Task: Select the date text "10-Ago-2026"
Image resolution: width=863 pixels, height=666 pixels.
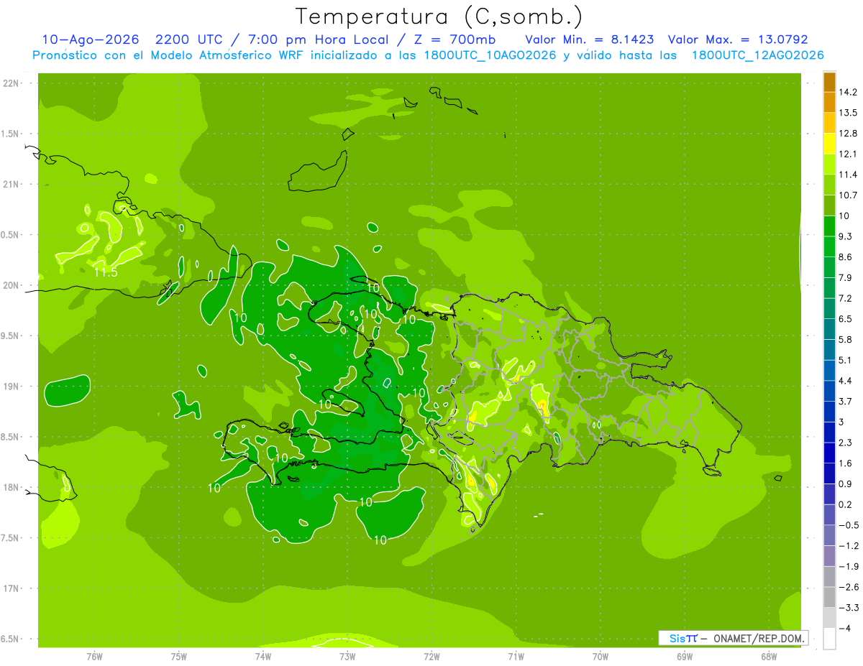Action: tap(90, 40)
